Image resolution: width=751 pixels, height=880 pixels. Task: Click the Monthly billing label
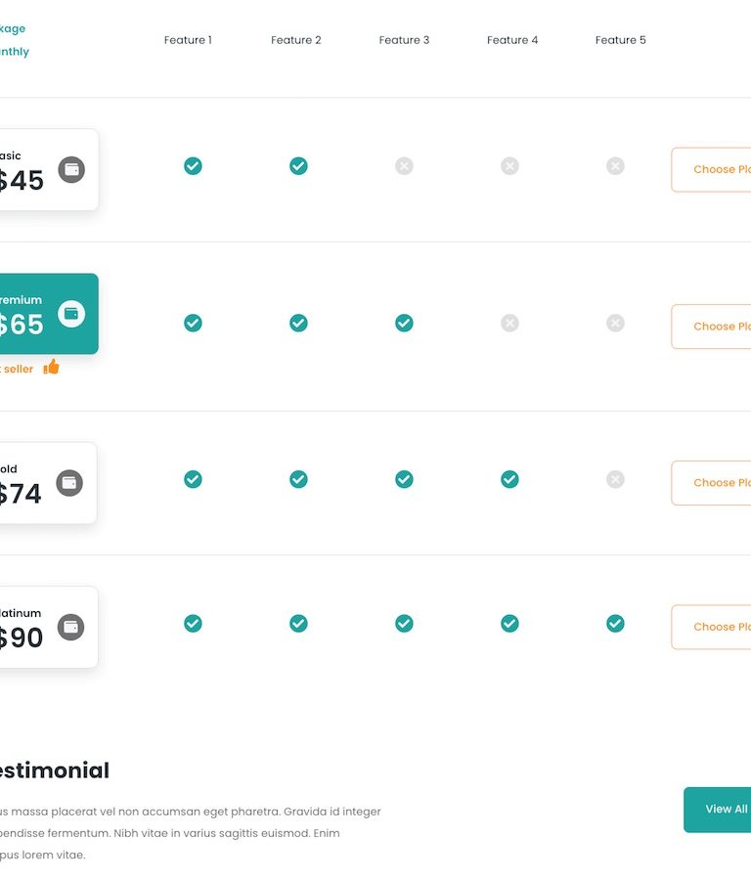point(15,52)
